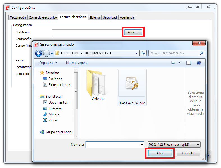Screen dimensions: 221x168
Task: Select Música under Bibliotecas
Action: pos(54,114)
